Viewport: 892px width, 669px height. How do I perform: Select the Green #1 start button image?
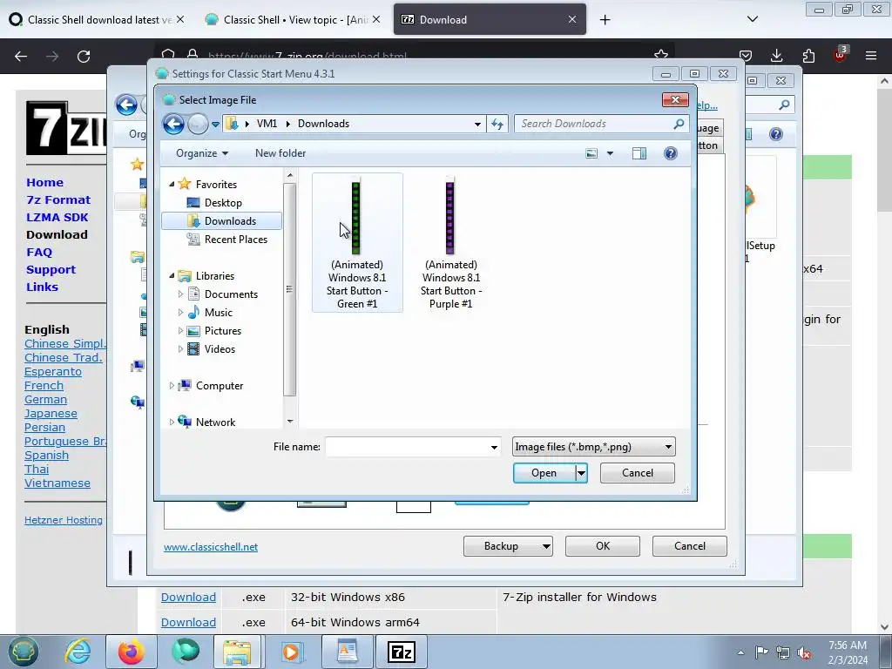(357, 243)
